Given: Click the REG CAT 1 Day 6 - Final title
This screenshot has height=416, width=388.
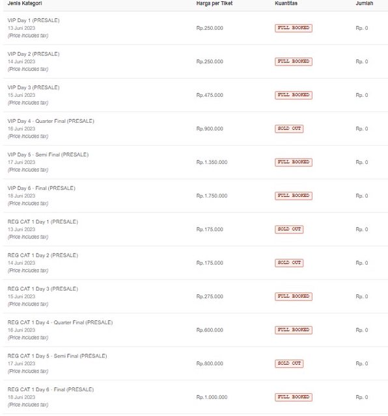Looking at the screenshot, I should click(51, 389).
